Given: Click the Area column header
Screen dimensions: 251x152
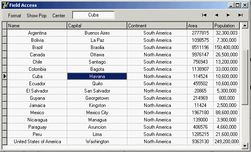Looking at the screenshot, I should 200,26.
